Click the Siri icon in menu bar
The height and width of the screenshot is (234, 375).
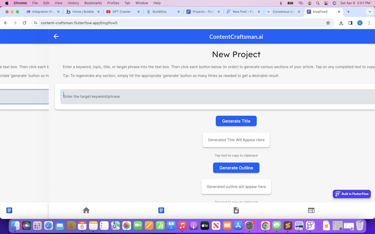(x=334, y=3)
